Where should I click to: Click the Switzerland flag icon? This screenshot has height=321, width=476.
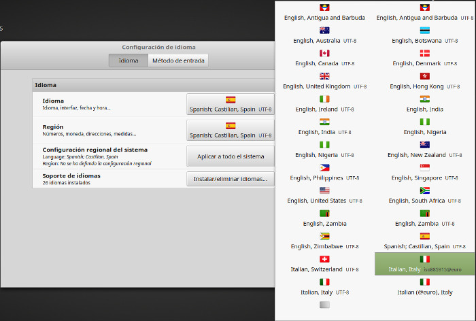pos(324,259)
